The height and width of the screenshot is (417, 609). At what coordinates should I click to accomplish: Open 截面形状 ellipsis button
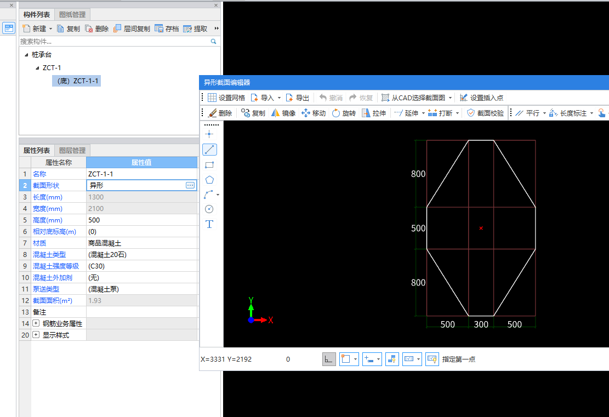click(x=190, y=185)
